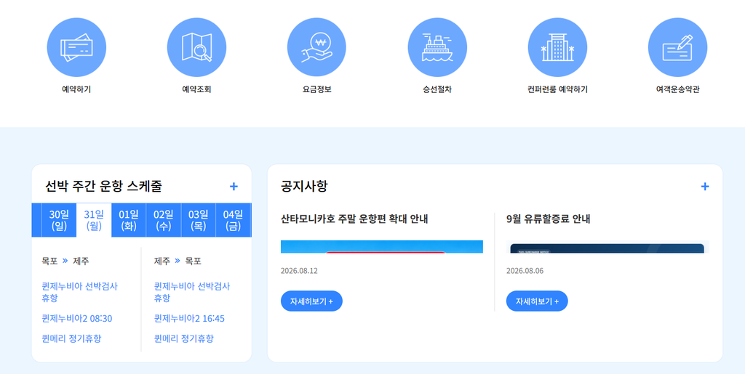Click 자세히보기 under 9월 유류할증료 notice
Viewport: 745px width, 374px height.
(537, 301)
